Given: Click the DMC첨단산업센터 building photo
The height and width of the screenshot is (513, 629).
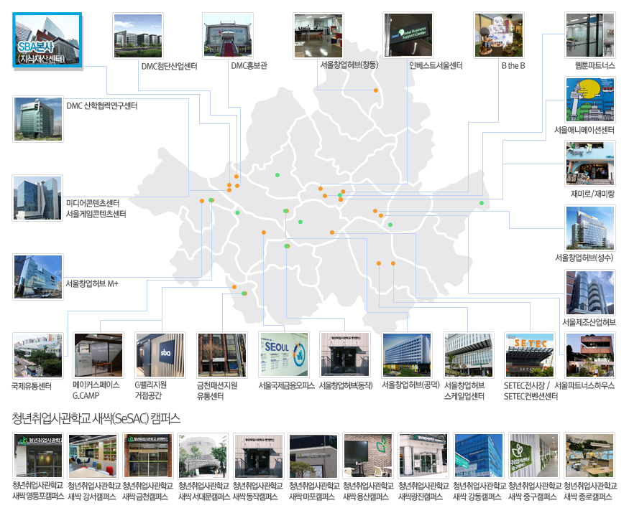Looking at the screenshot, I should pos(138,36).
